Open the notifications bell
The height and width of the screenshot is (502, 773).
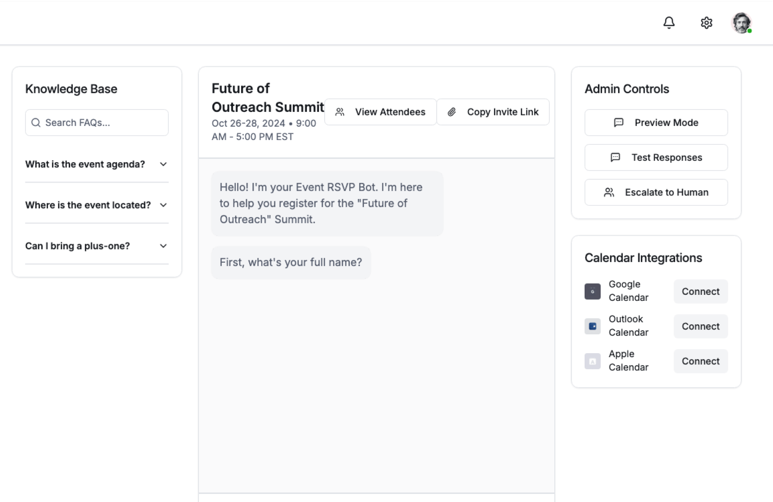pyautogui.click(x=669, y=23)
